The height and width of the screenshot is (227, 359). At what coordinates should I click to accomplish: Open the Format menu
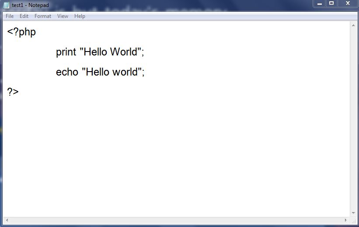click(x=43, y=16)
